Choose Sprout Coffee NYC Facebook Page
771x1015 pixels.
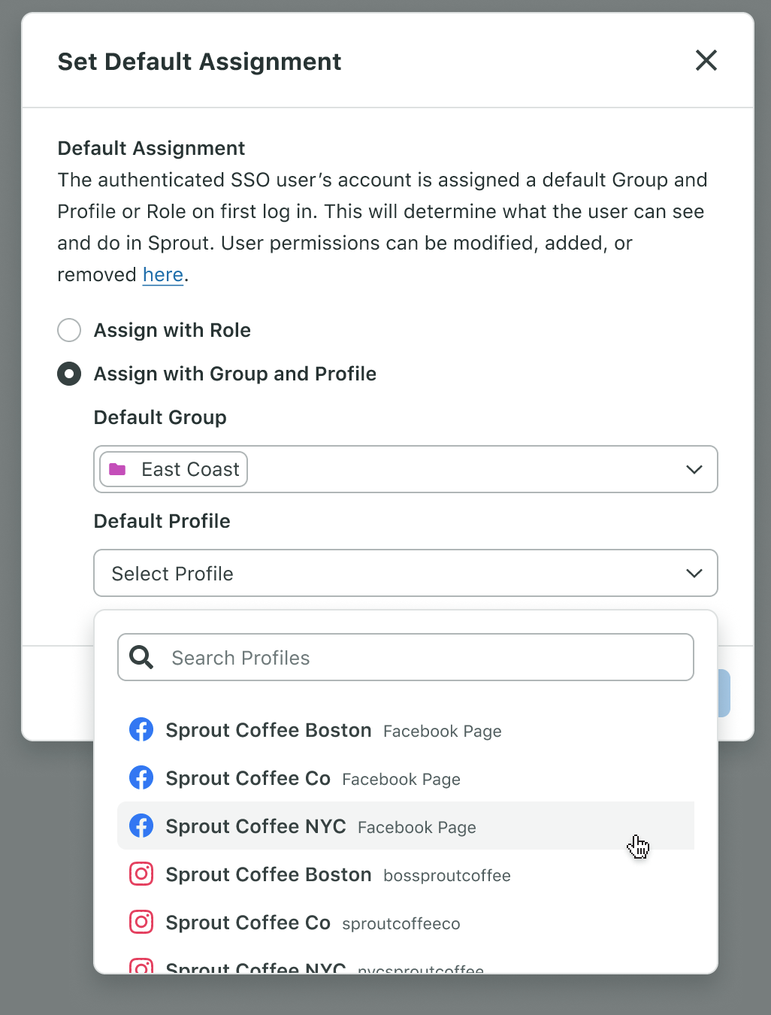point(406,826)
